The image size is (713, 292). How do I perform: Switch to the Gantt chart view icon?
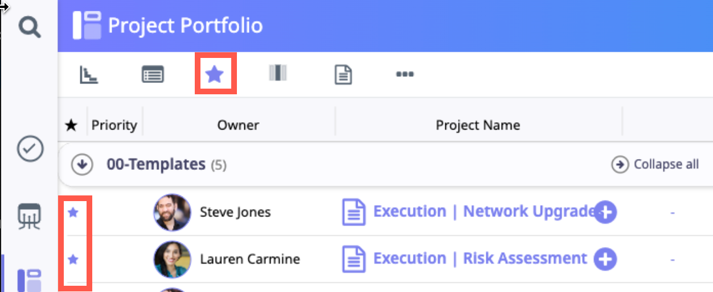point(88,74)
